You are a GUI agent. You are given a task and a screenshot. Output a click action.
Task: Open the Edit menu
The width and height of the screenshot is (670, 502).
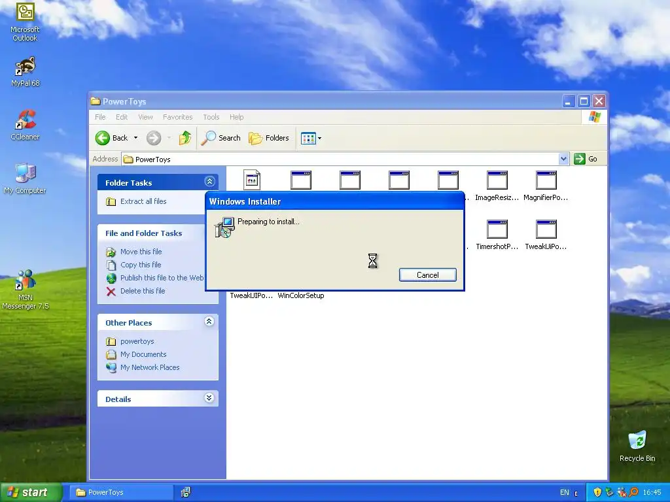[x=122, y=117]
